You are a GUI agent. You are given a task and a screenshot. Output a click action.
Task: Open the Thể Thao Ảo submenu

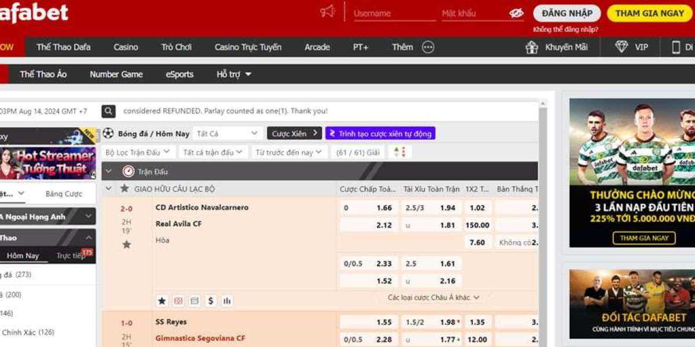point(43,74)
